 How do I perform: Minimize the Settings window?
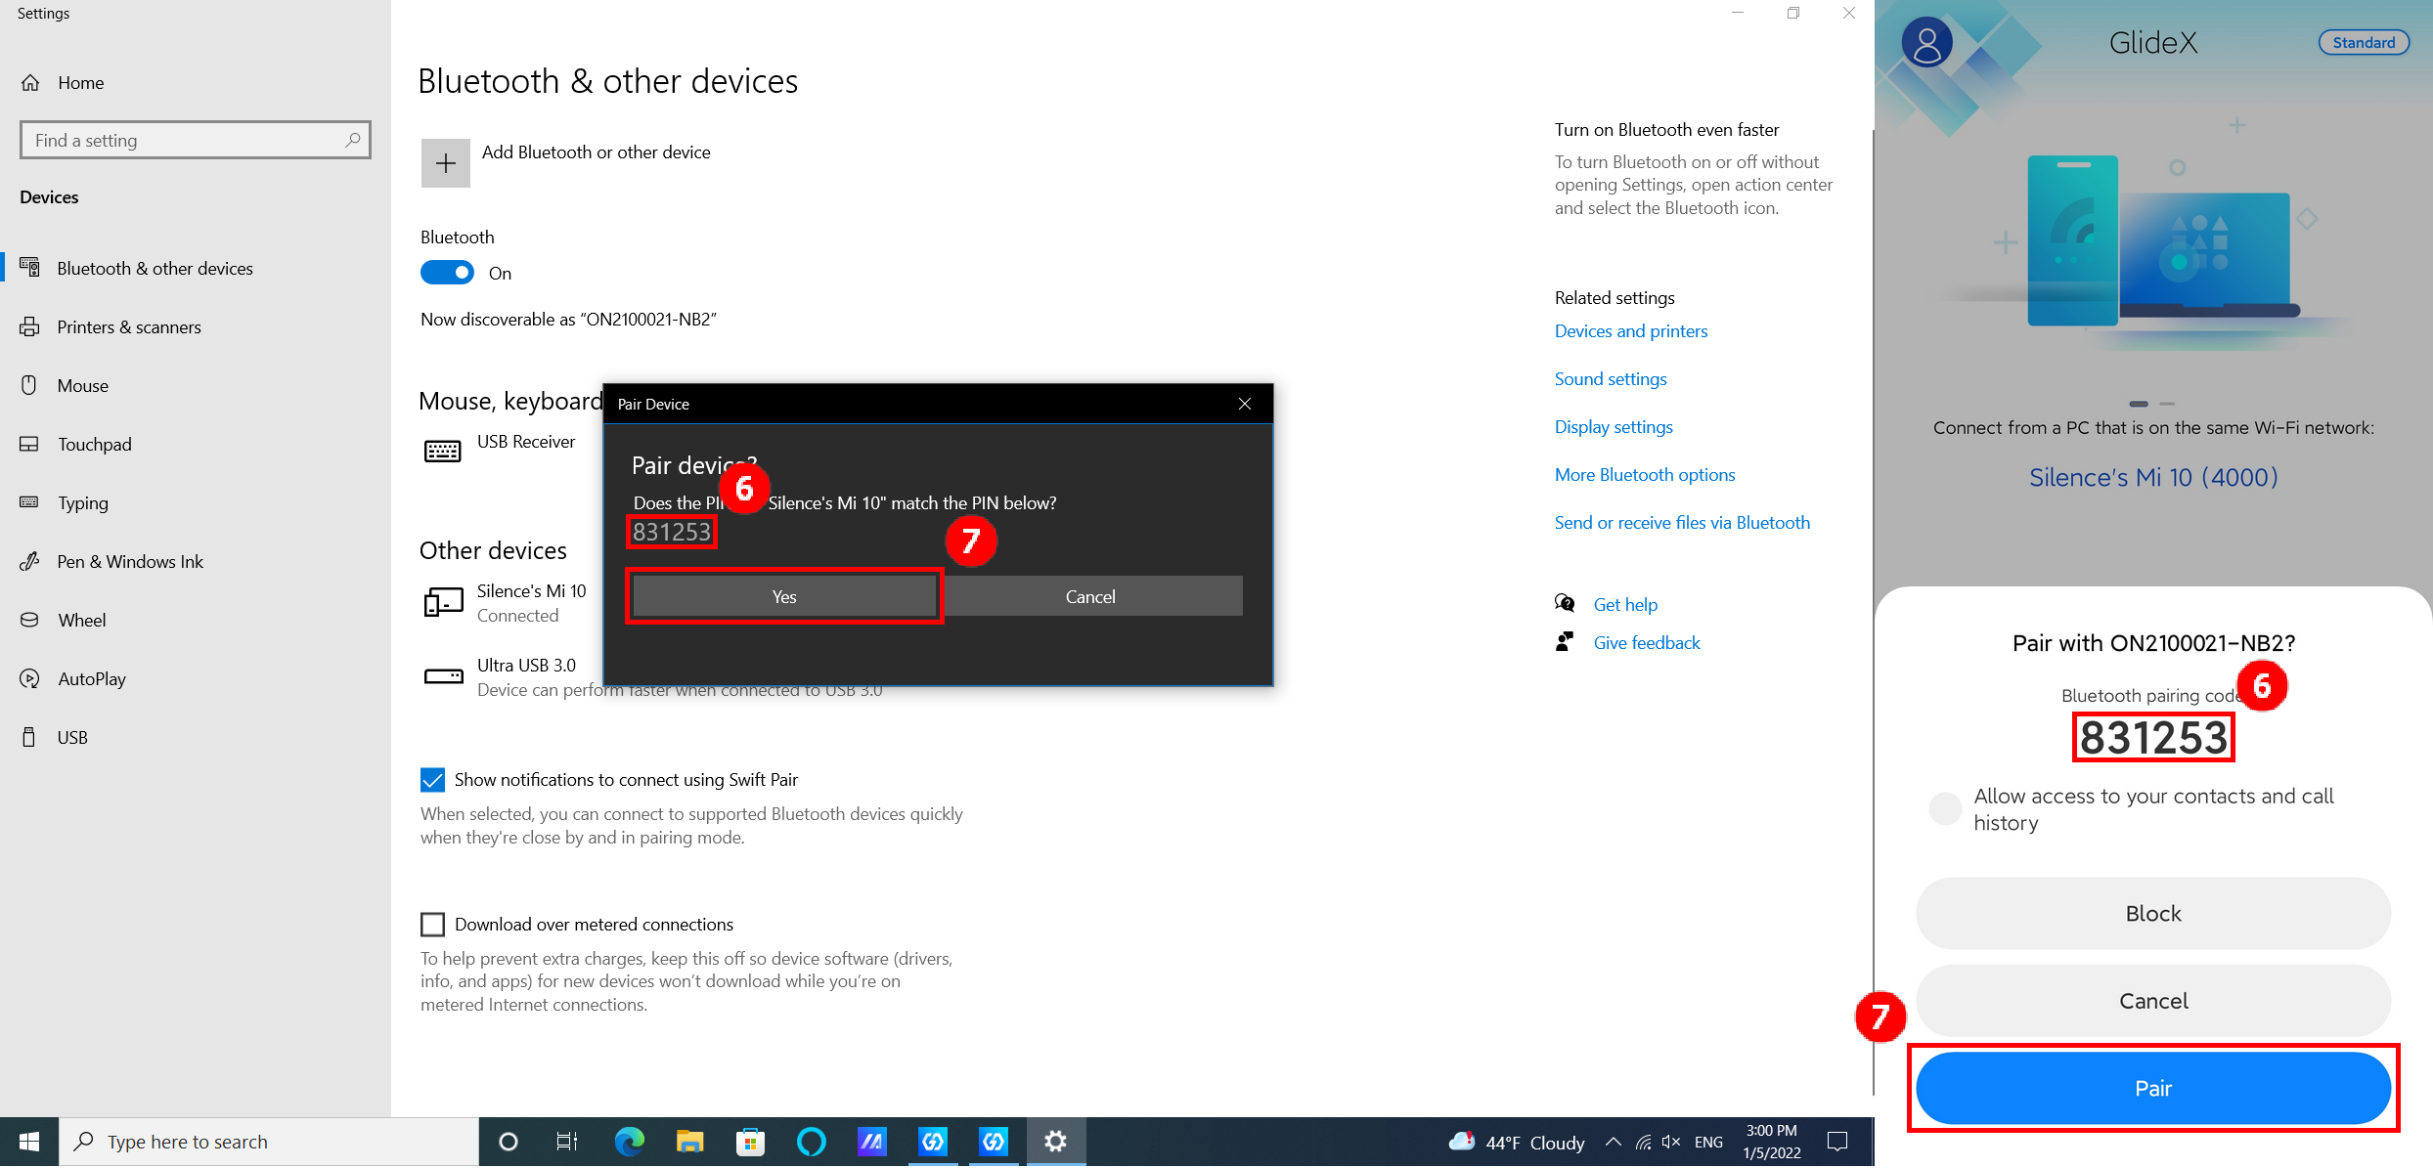1738,13
